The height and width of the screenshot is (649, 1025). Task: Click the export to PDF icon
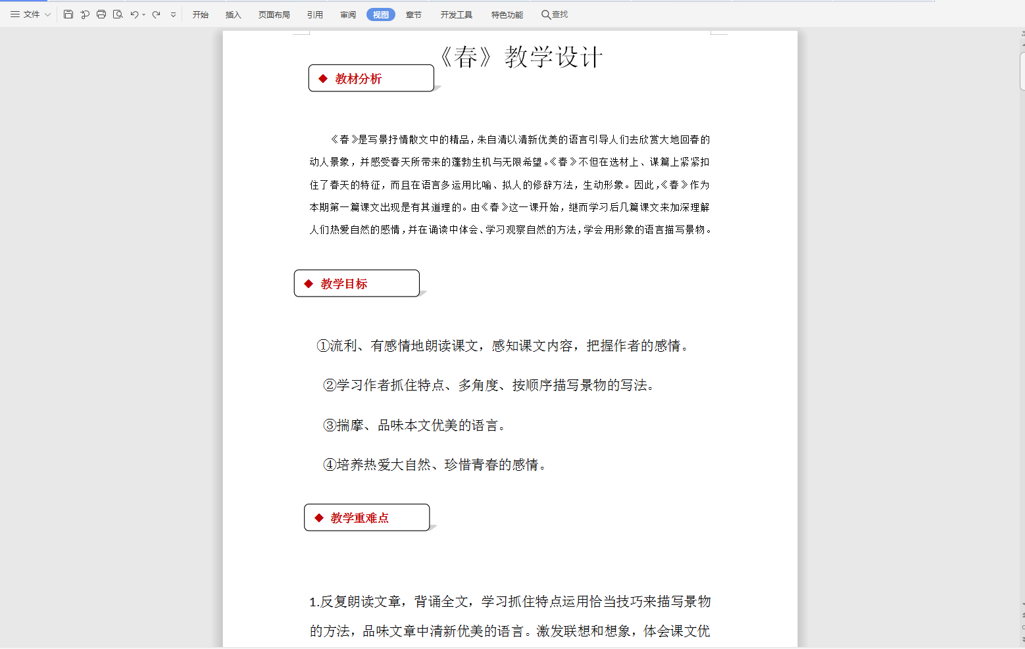point(85,14)
